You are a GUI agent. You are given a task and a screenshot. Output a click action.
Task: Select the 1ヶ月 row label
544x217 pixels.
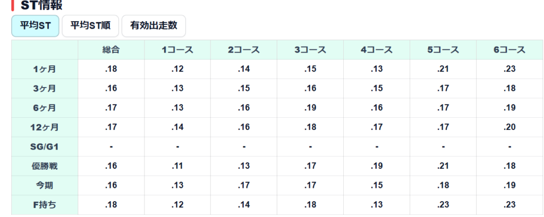(45, 69)
